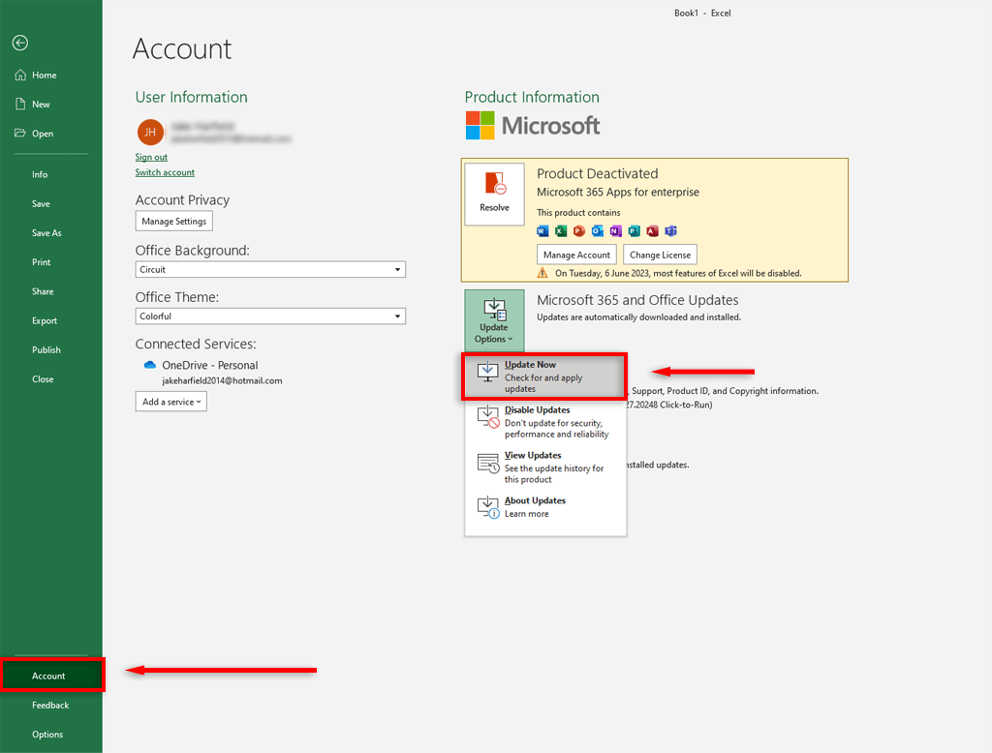Click the Open folder icon

click(20, 133)
